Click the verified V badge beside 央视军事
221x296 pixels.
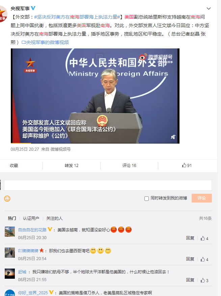[33, 8]
